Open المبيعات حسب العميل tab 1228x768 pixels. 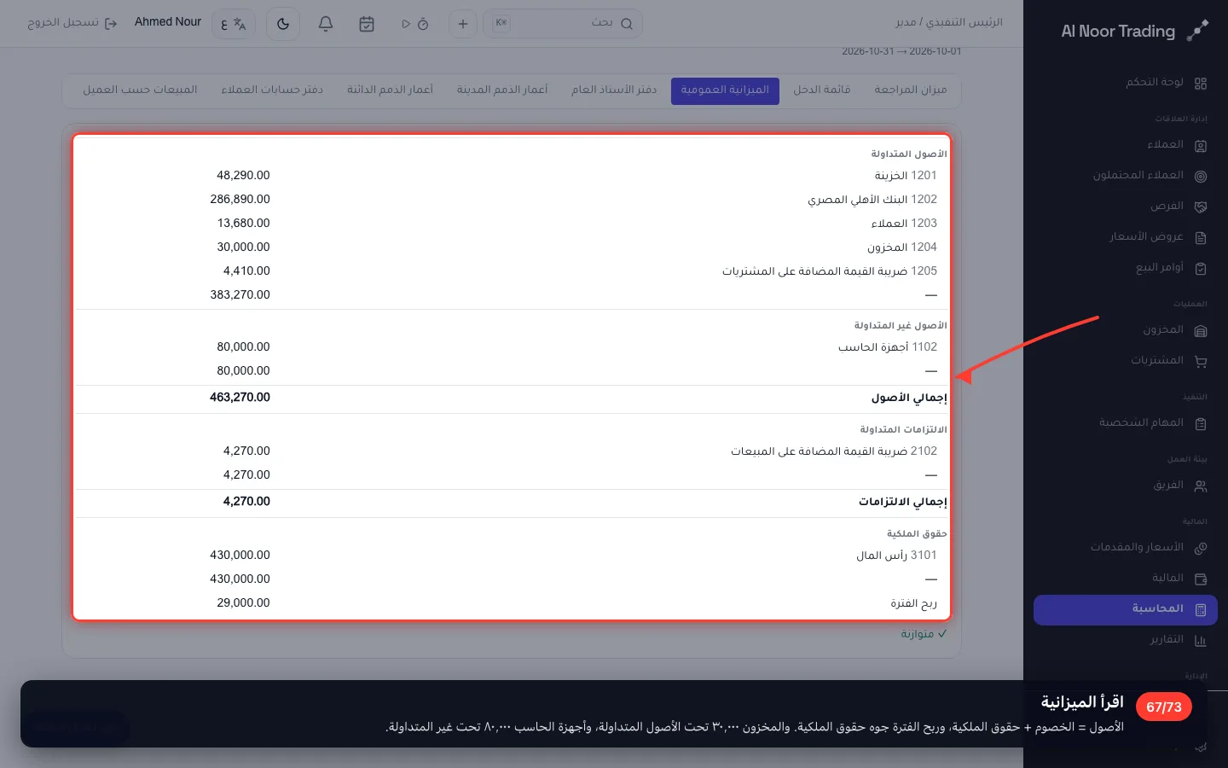pos(140,90)
